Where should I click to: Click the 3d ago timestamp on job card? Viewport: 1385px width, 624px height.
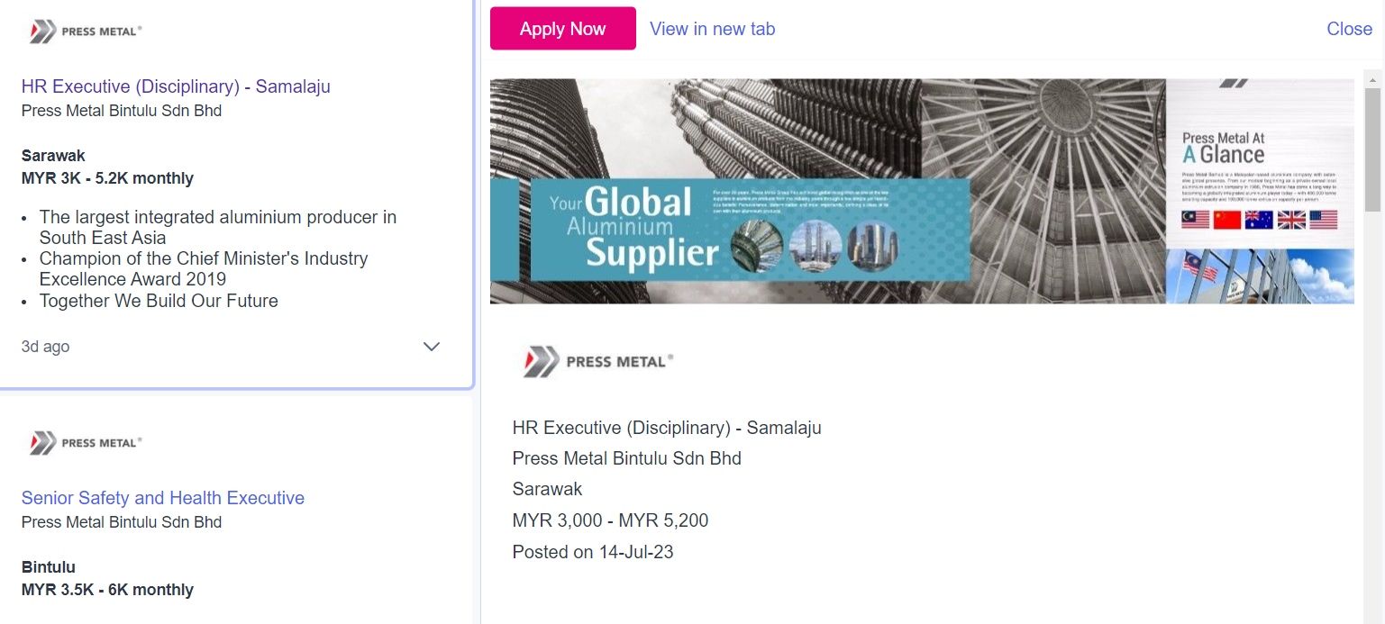click(x=45, y=347)
